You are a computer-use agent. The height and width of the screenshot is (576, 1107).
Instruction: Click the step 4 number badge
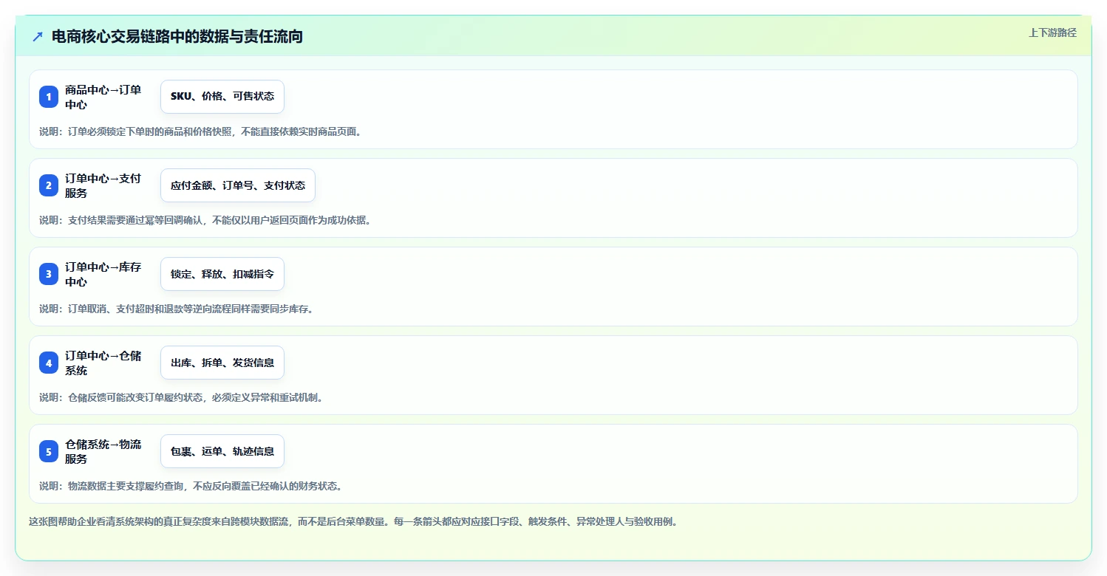(x=49, y=363)
